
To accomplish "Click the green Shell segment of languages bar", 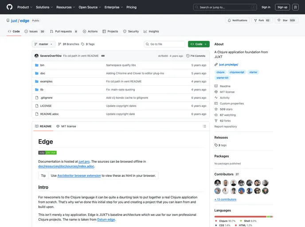I will point(269,216).
